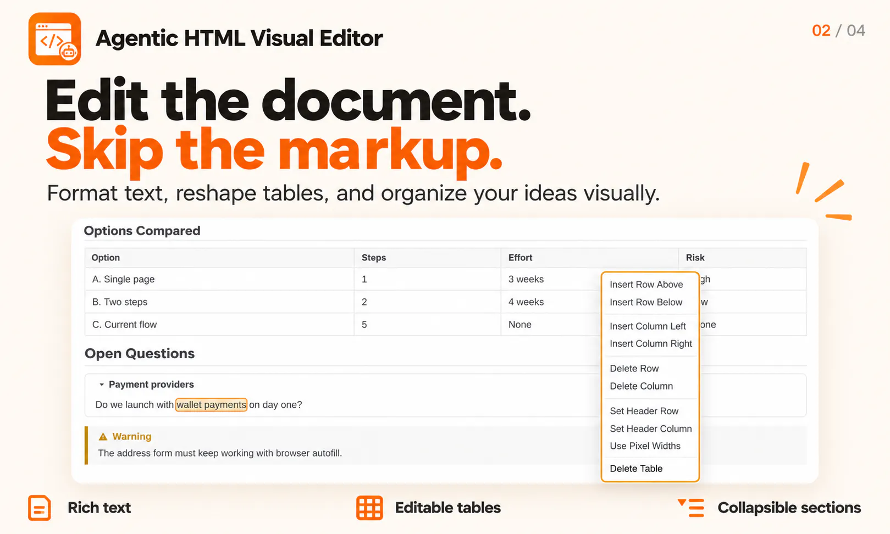Click the 'Collapsible sections' feature label
The image size is (890, 534).
789,508
